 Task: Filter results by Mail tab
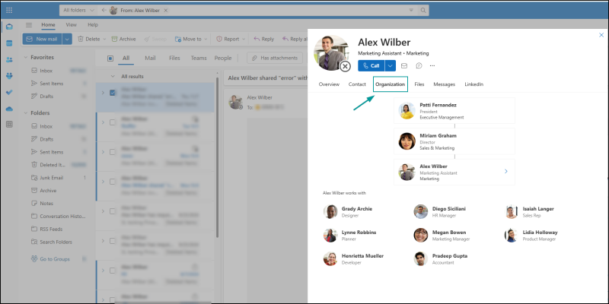pyautogui.click(x=150, y=59)
